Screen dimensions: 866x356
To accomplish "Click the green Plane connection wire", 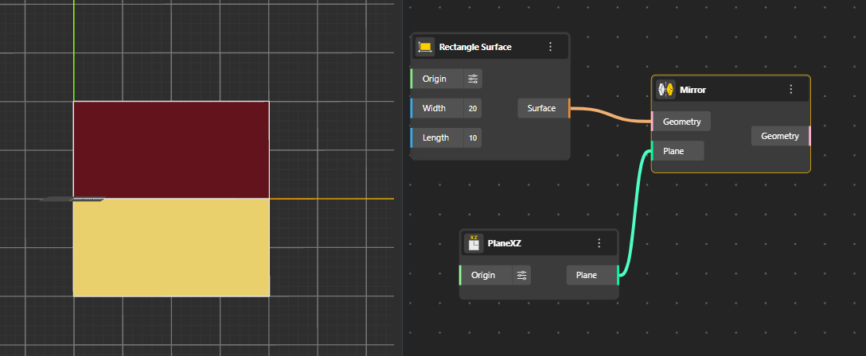I will click(635, 212).
